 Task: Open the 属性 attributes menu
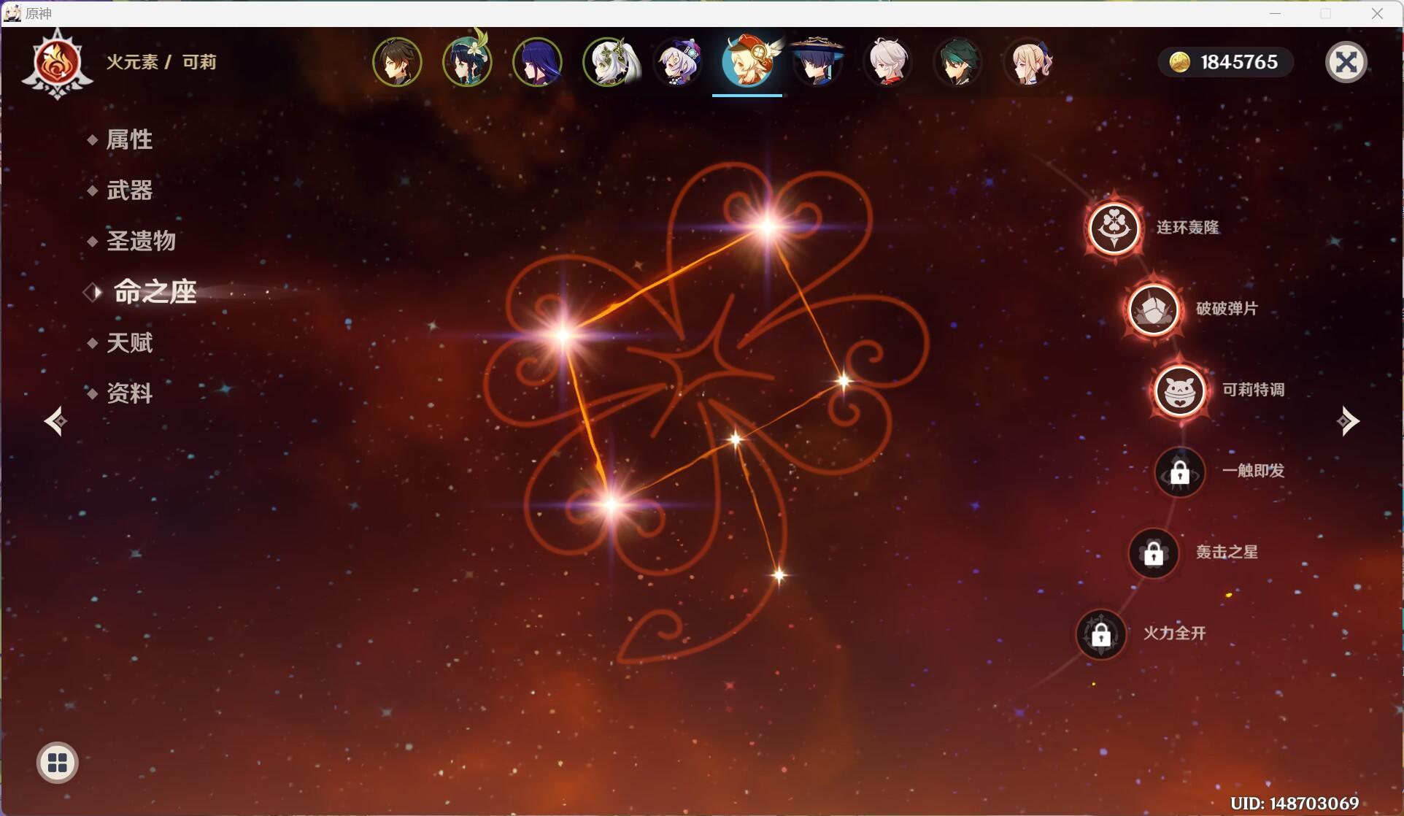click(x=128, y=139)
